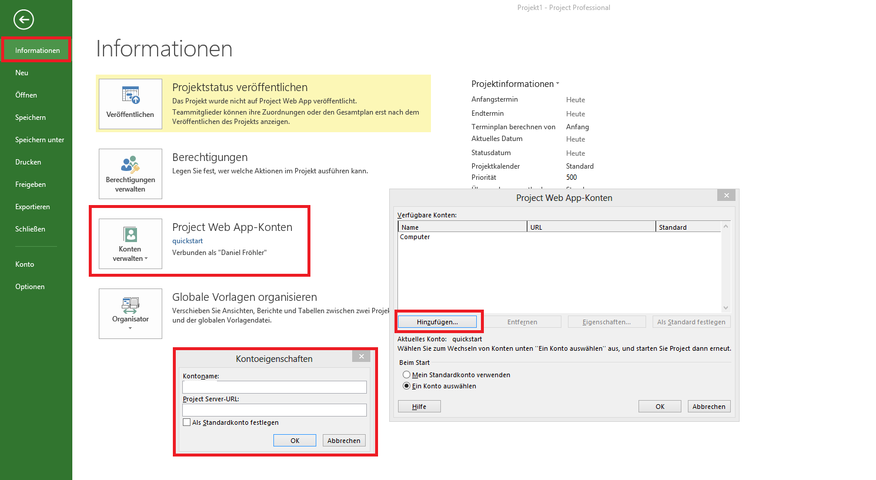
Task: Click OK in Kontoeigenschaften dialog
Action: (295, 441)
